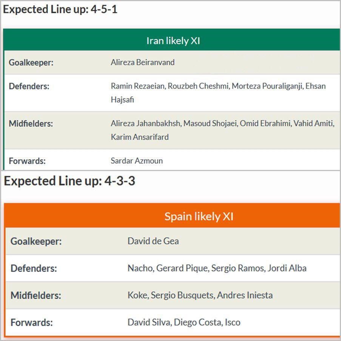This screenshot has width=341, height=341.
Task: Click the Forwards label in Iran's table
Action: click(x=27, y=161)
